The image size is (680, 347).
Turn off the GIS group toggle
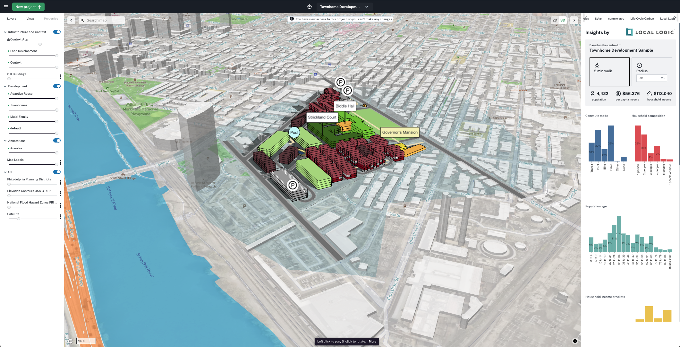pos(57,172)
